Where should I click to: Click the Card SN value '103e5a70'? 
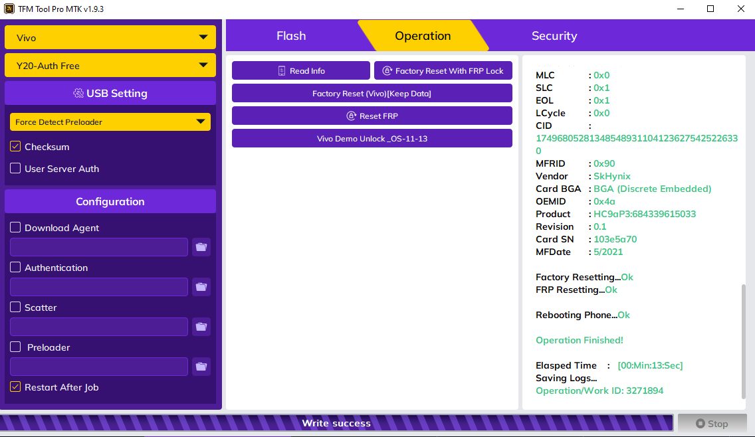coord(615,239)
